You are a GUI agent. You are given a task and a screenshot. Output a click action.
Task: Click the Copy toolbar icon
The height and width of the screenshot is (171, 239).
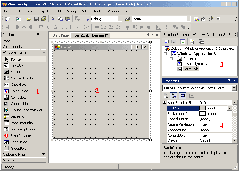pos(60,19)
